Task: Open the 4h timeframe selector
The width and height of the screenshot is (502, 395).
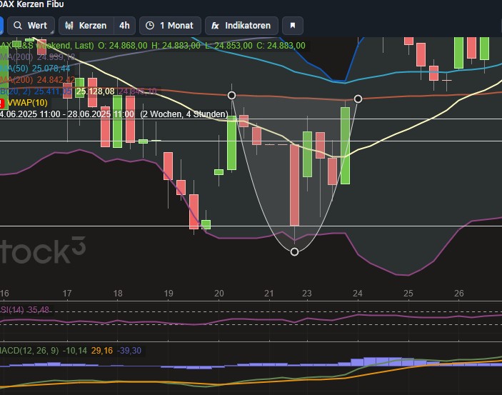Action: 124,26
